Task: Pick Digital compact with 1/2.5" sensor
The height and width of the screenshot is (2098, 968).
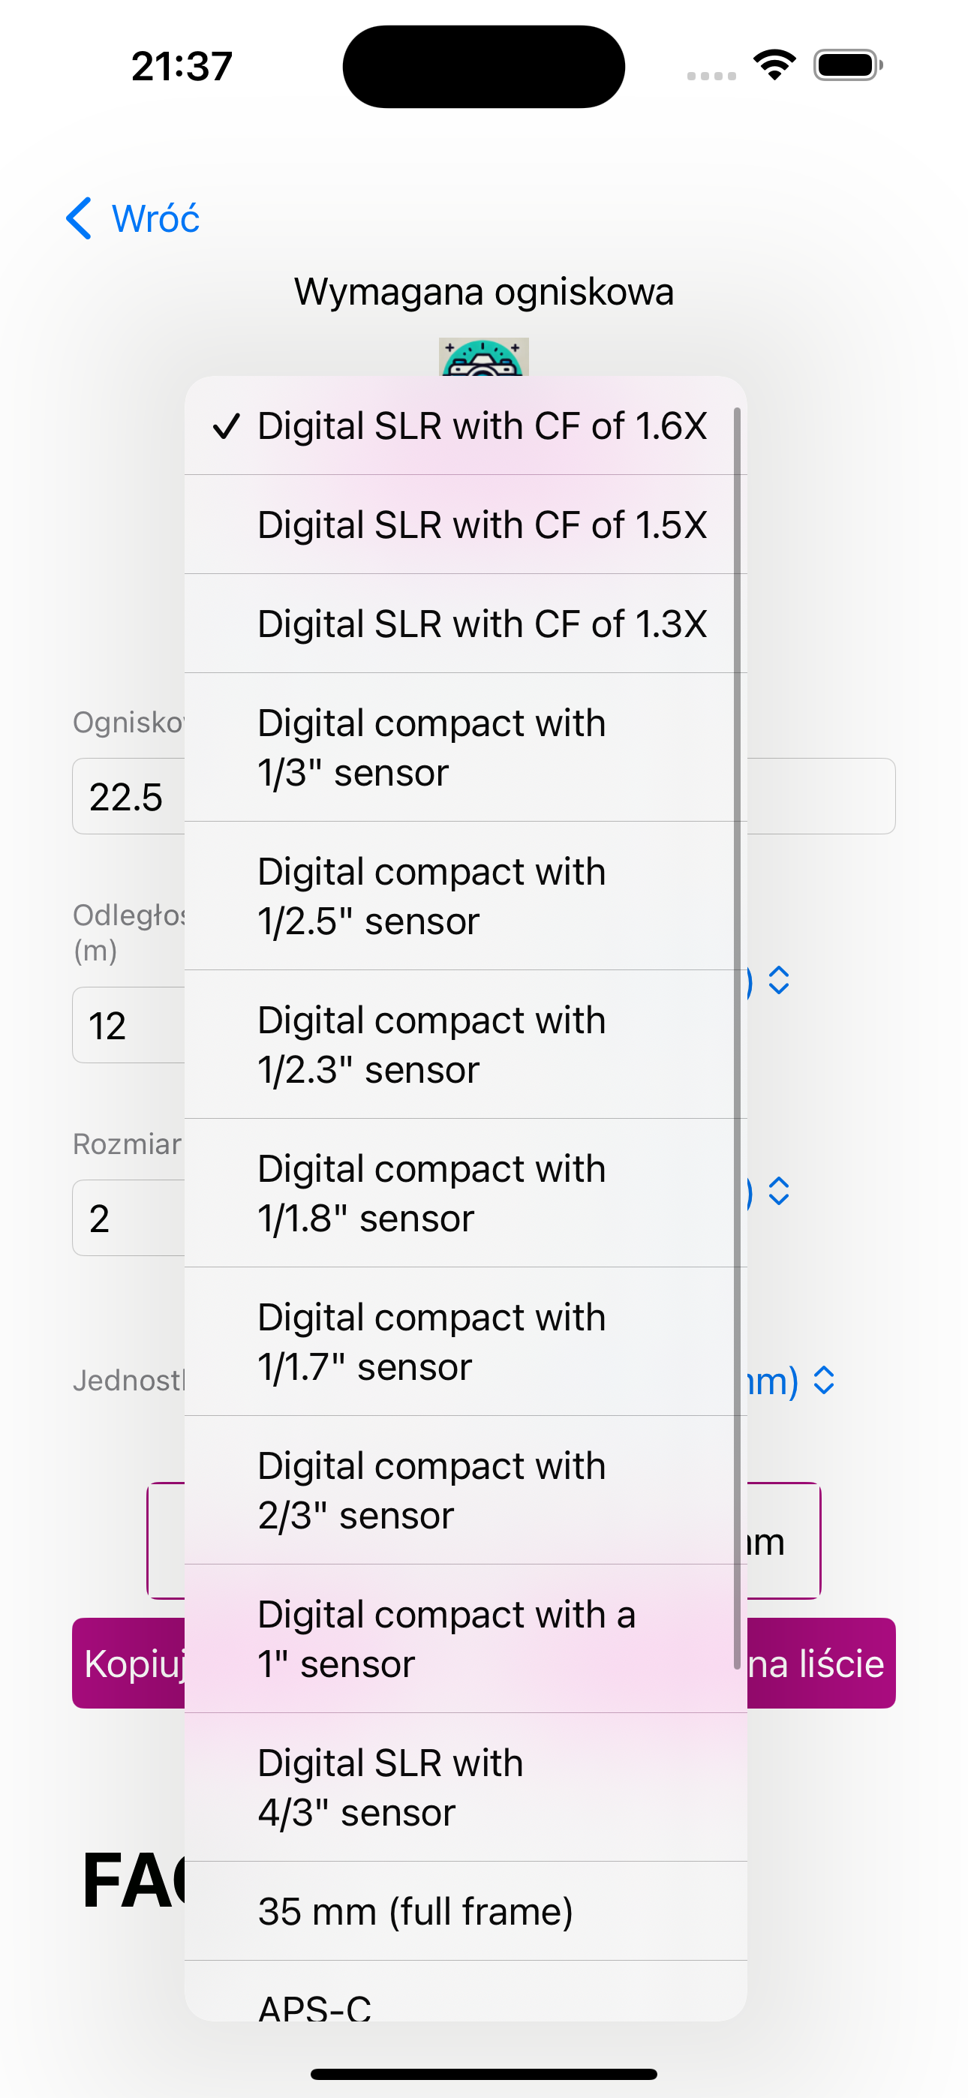Action: click(x=465, y=896)
